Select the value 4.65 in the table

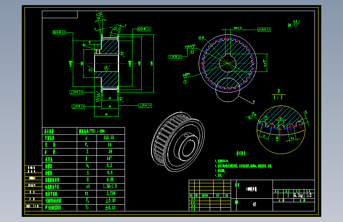point(110,180)
